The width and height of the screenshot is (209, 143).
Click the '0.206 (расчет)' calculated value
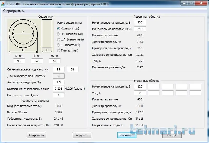point(75,89)
